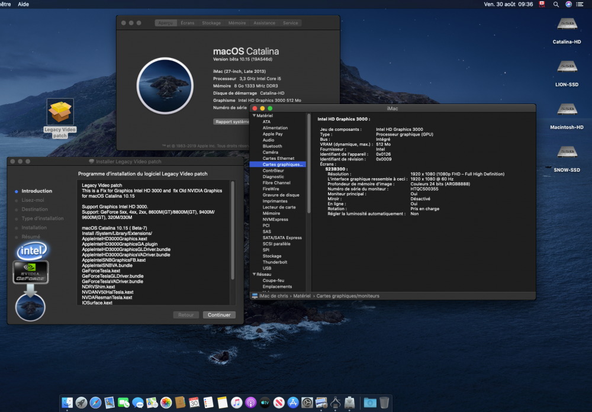Screen dimensions: 592x412
Task: Click Rapport système button
Action: 231,121
